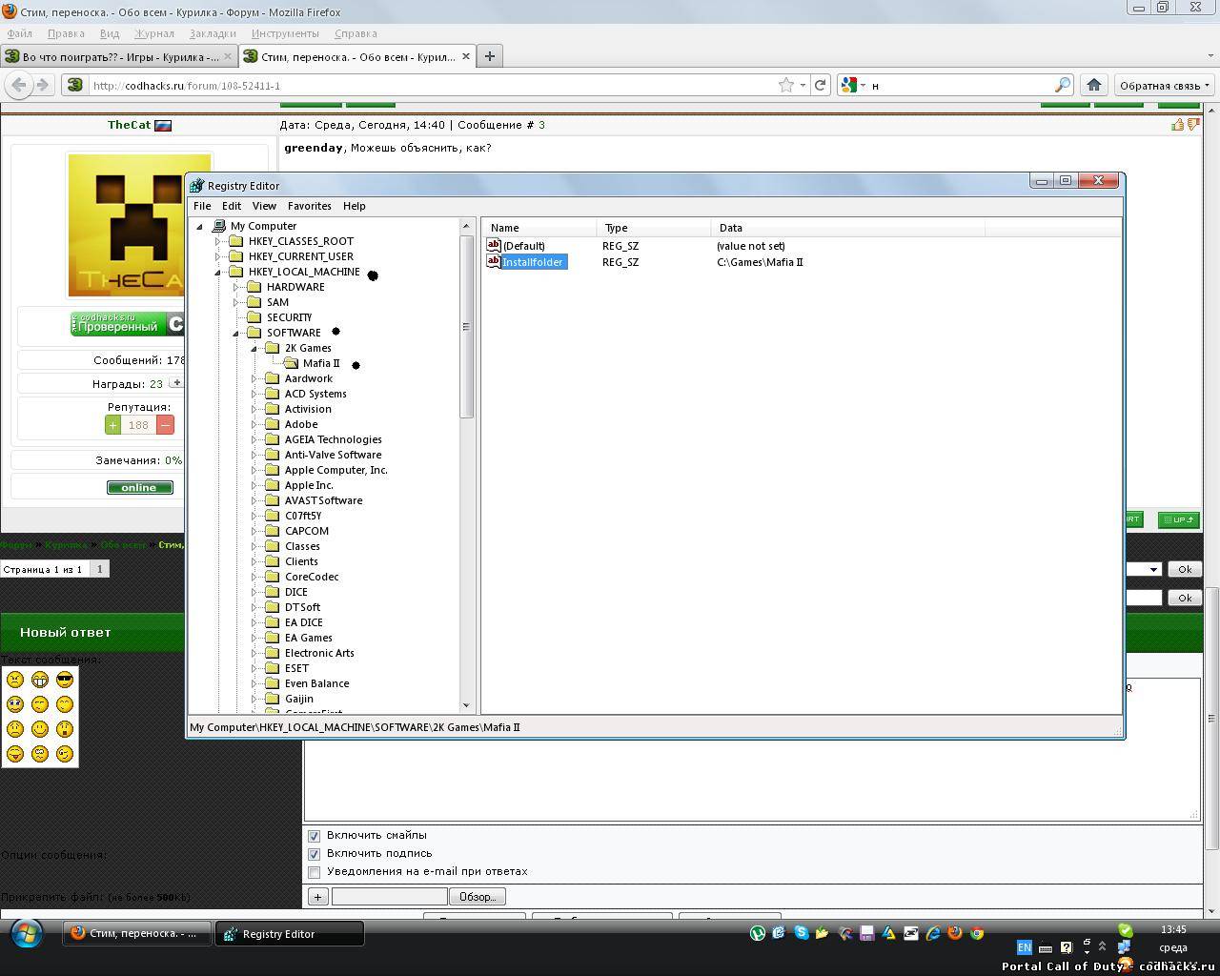
Task: Switch to the 'Во что поиграть??' tab
Action: 119,56
